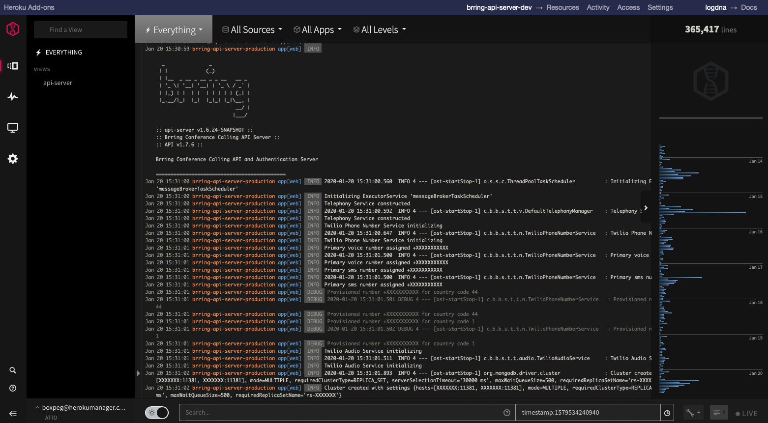Go to the Resources menu item

(x=562, y=7)
